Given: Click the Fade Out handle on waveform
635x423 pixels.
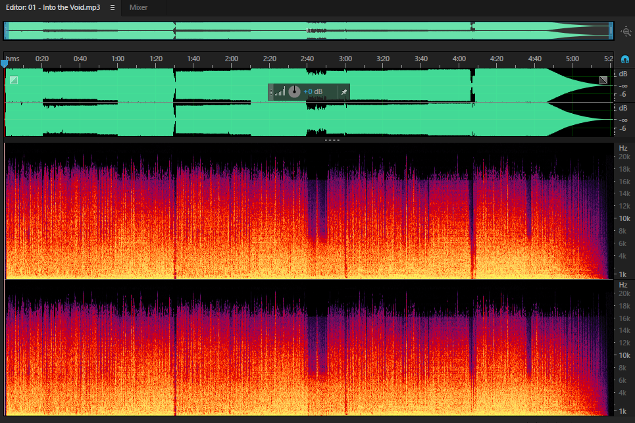Looking at the screenshot, I should (603, 80).
